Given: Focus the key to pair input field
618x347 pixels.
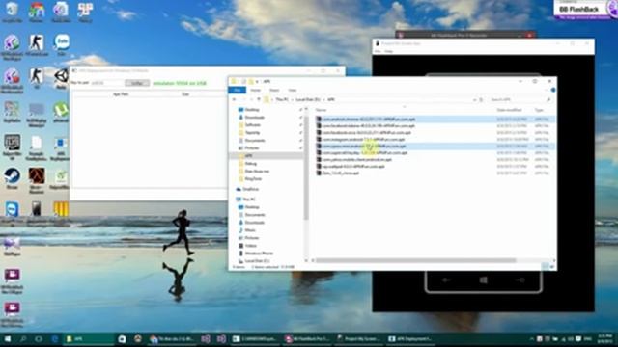Looking at the screenshot, I should point(107,83).
